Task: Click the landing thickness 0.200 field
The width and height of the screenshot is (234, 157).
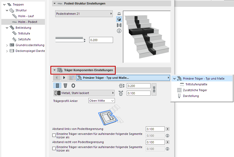Action: (101, 40)
